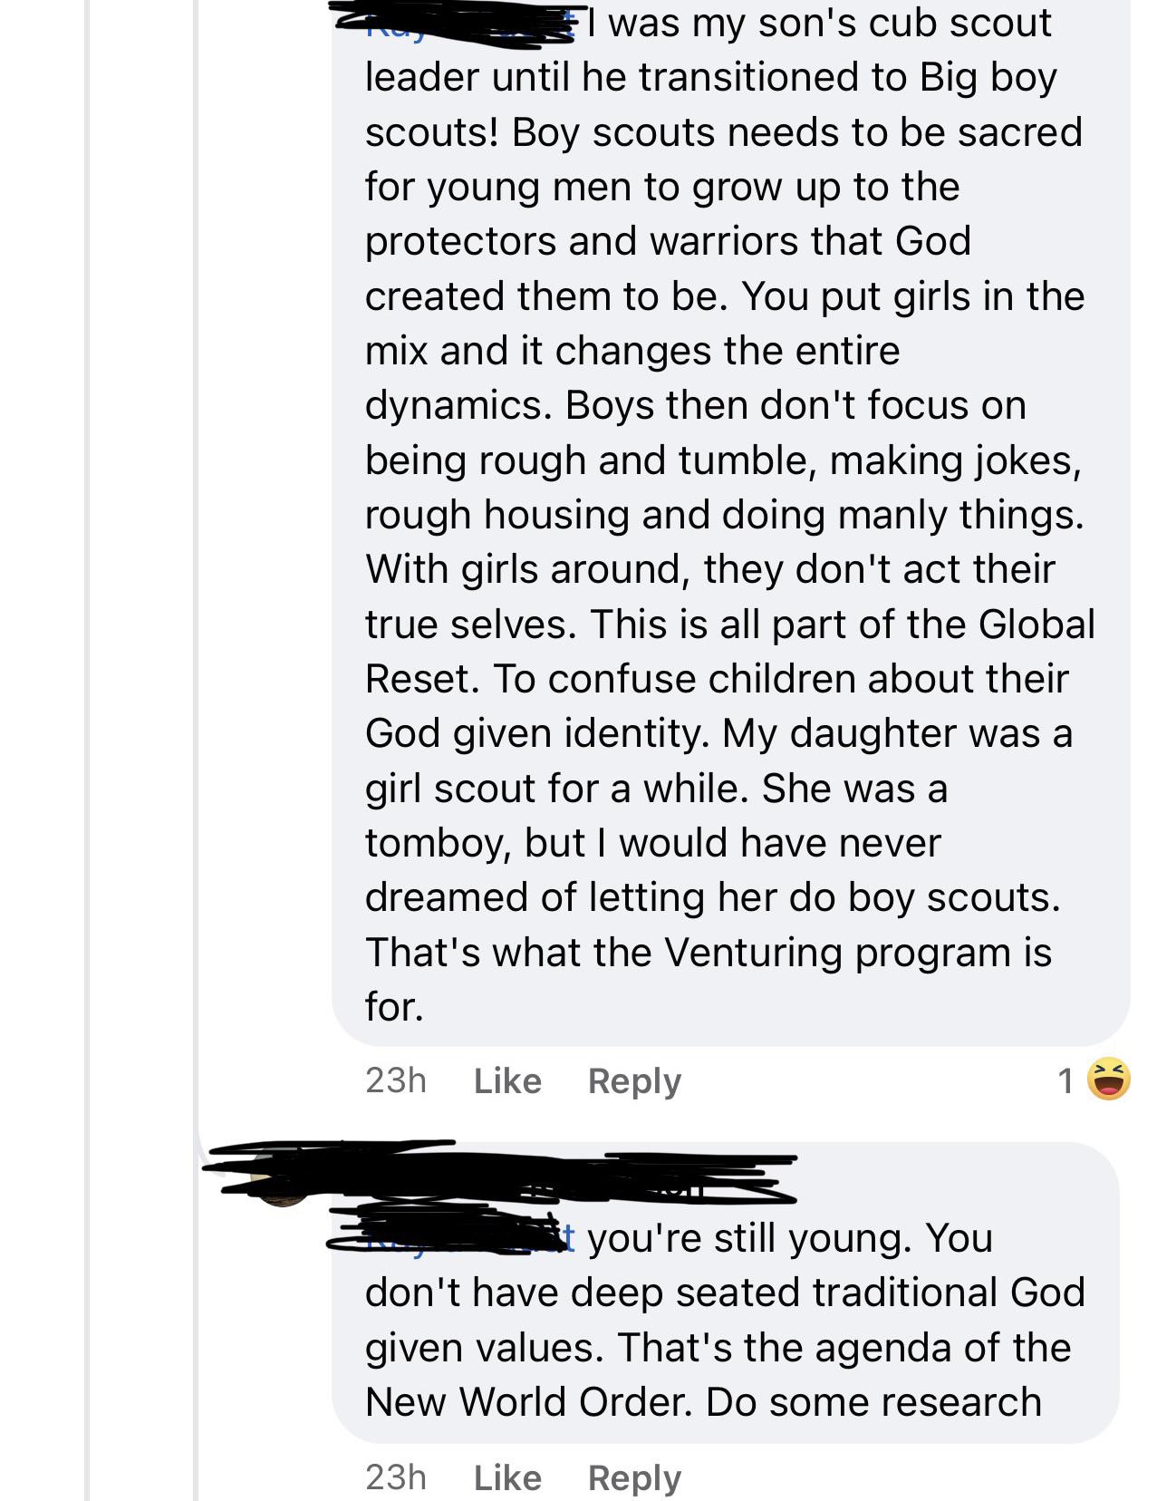Like the first comment

506,1080
